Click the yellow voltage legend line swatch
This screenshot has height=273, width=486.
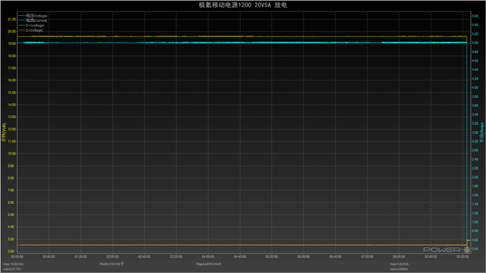(x=22, y=15)
